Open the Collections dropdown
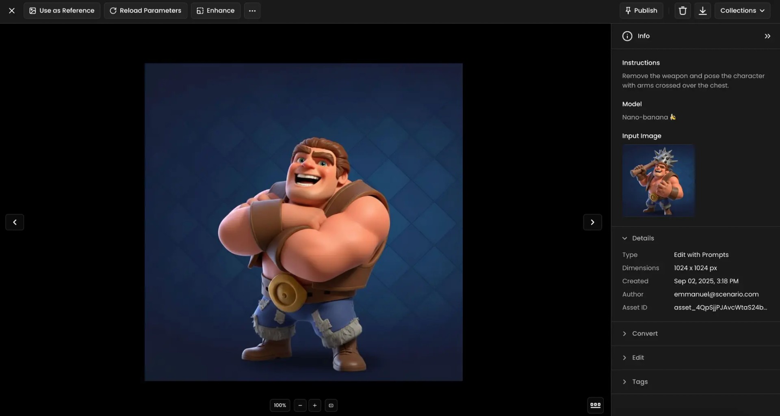Viewport: 780px width, 416px height. pyautogui.click(x=742, y=11)
